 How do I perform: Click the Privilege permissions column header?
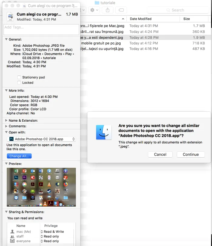(51, 226)
